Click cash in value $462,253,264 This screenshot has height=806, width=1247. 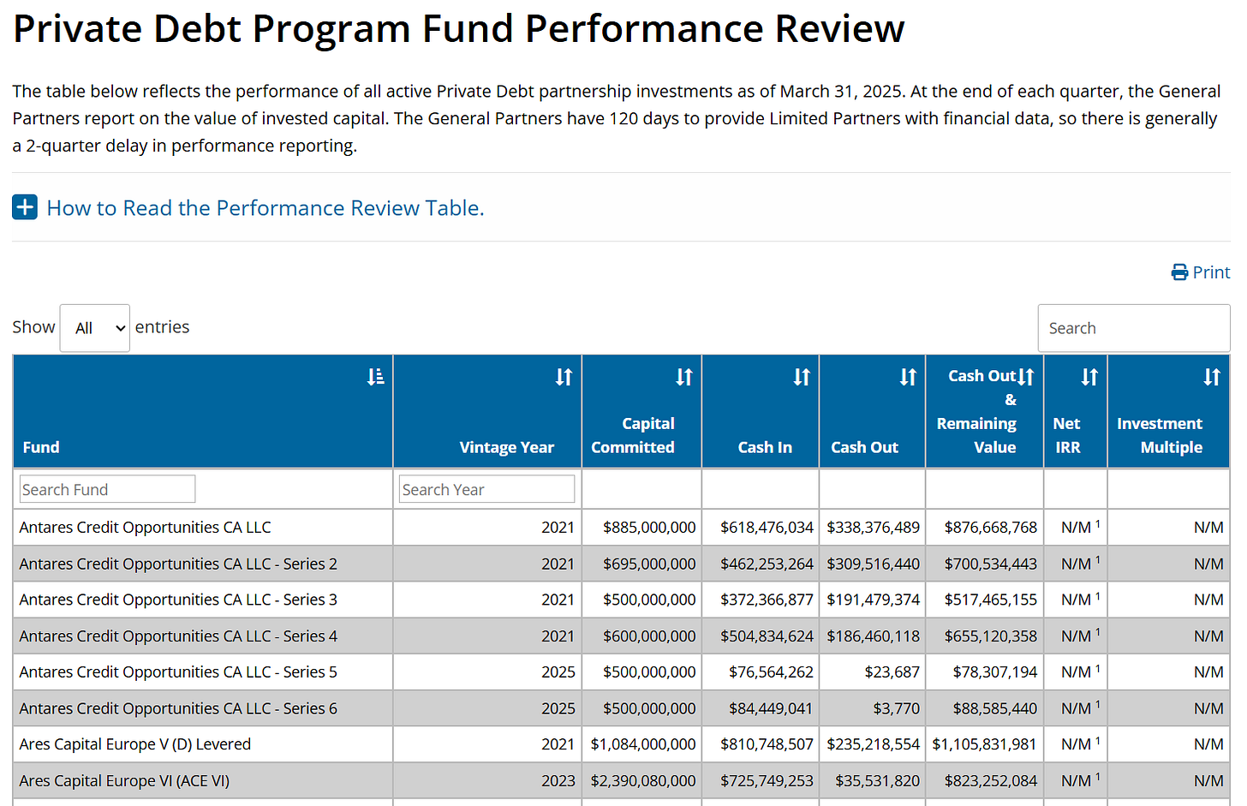[x=767, y=564]
